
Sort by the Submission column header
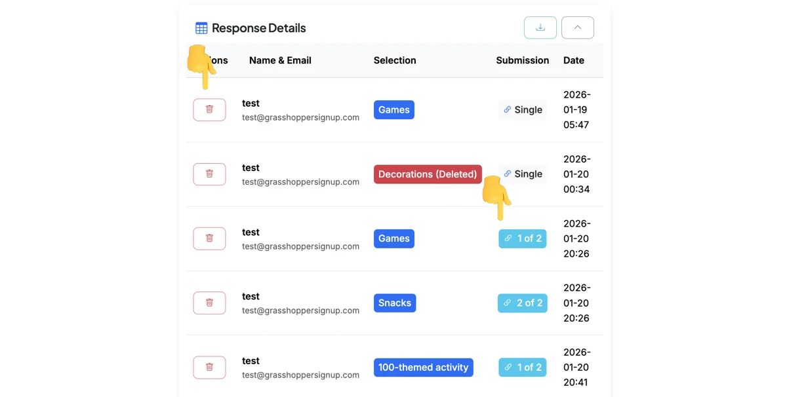pos(523,60)
